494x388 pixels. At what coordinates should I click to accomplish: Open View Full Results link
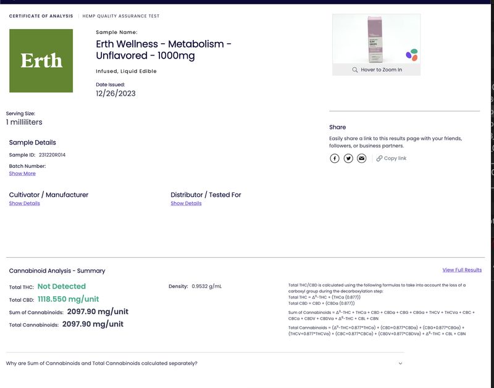click(x=462, y=270)
